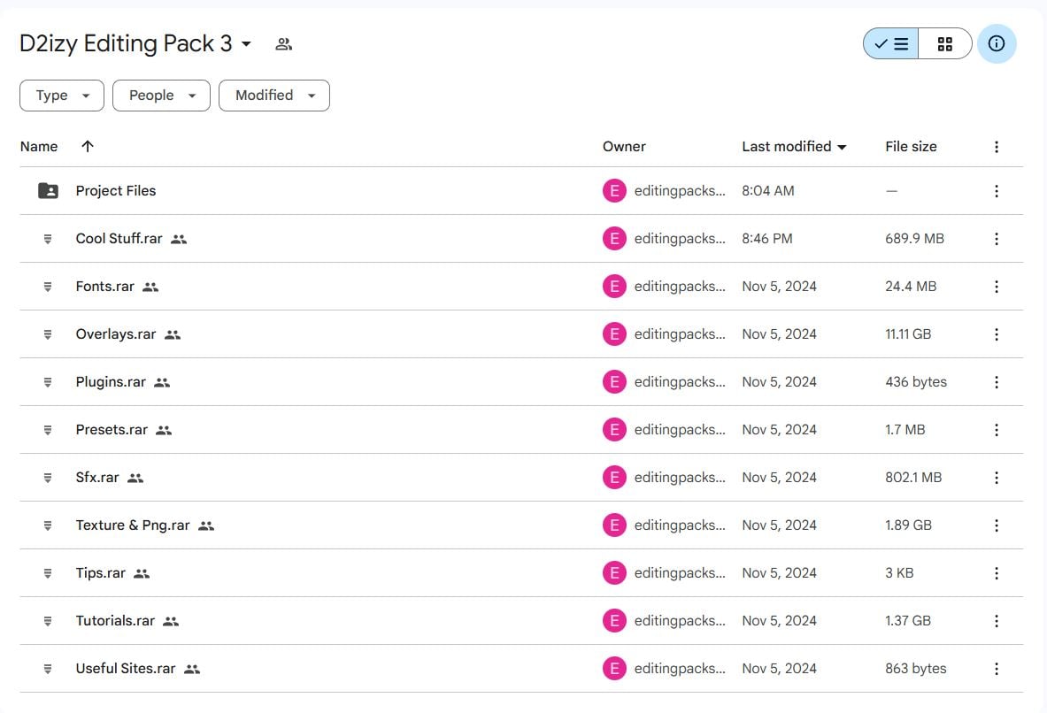Viewport: 1047px width, 713px height.
Task: Open more actions for Presets.rar
Action: pos(997,430)
